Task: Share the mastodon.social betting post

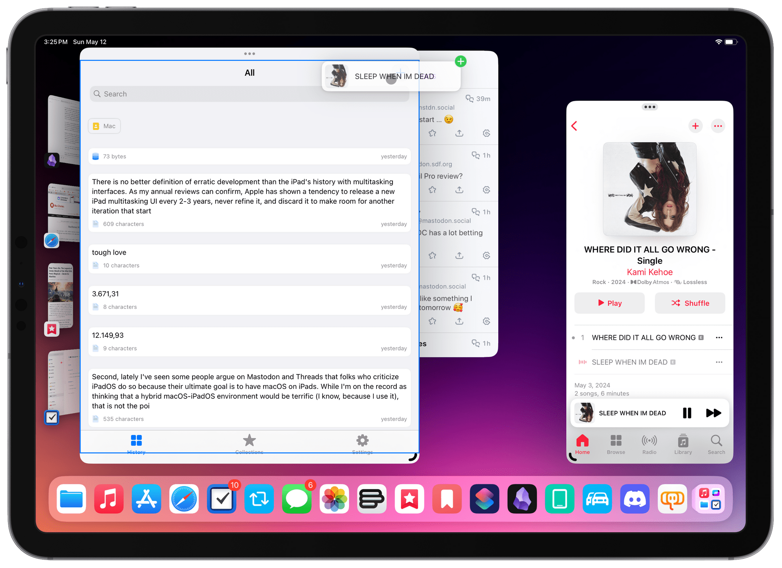Action: [x=459, y=255]
